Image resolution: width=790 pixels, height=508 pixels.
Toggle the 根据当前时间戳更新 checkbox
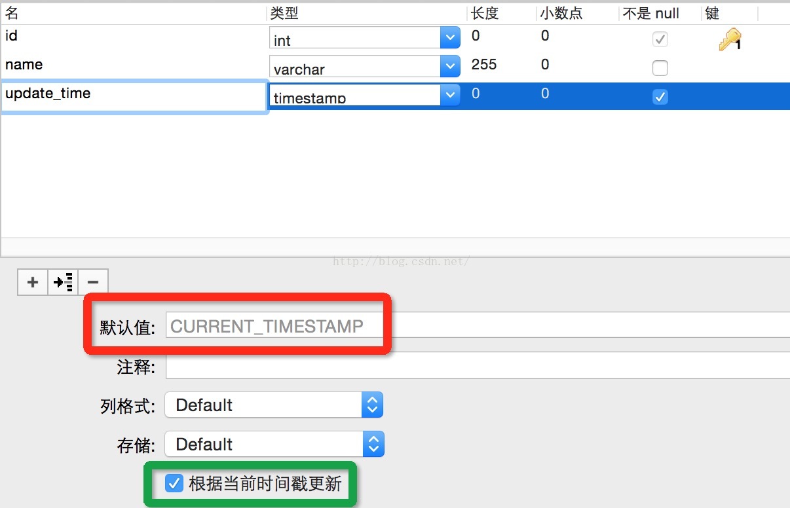click(x=174, y=484)
